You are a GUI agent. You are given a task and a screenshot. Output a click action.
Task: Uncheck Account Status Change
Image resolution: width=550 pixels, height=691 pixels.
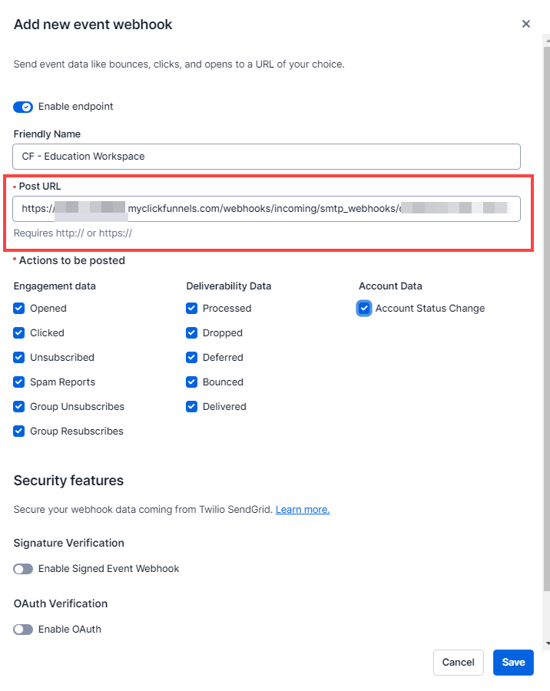pos(364,308)
